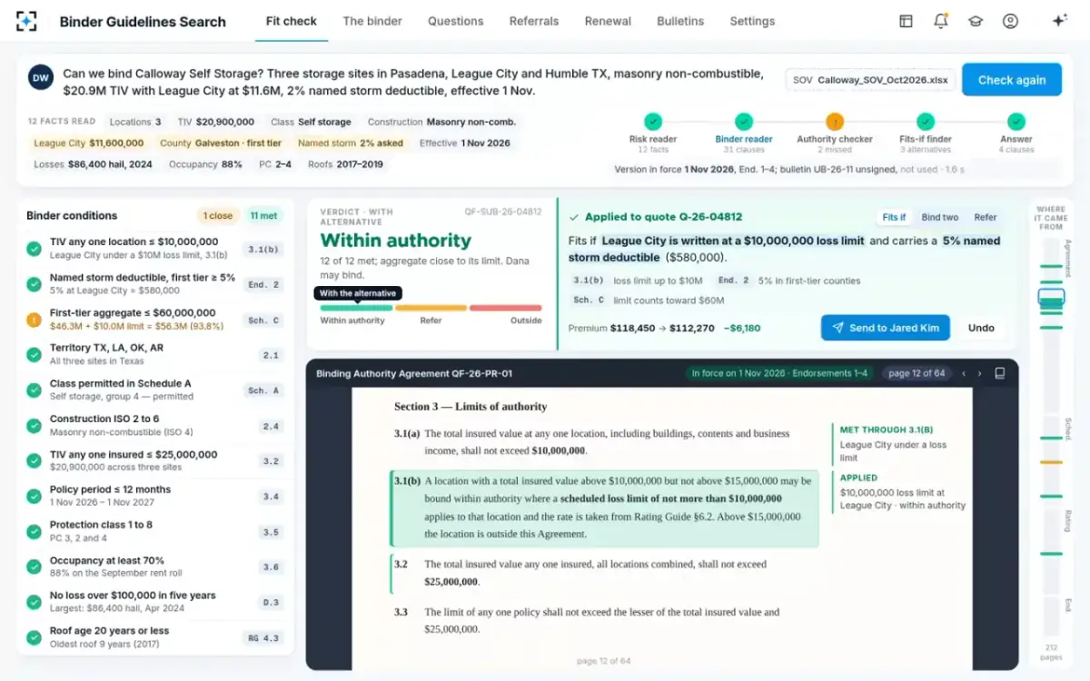The height and width of the screenshot is (681, 1090).
Task: Open clause reference 3.1(b) in conditions list
Action: click(263, 250)
